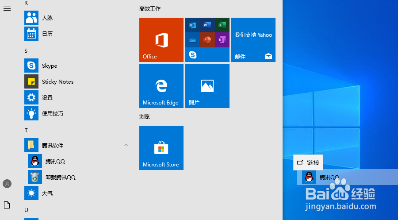Click the 卸载腾讯QQ recycle bin icon

point(35,177)
